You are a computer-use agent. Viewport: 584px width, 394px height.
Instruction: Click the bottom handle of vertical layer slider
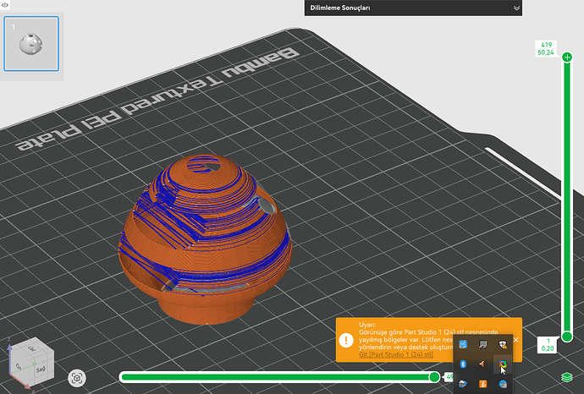(567, 337)
